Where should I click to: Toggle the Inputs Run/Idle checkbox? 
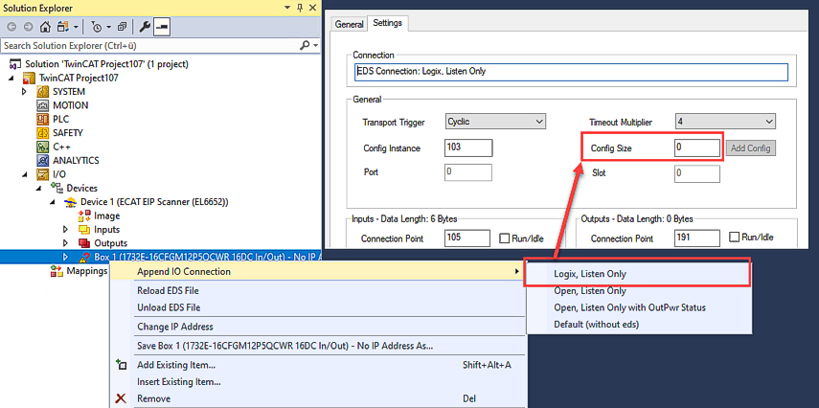(504, 238)
